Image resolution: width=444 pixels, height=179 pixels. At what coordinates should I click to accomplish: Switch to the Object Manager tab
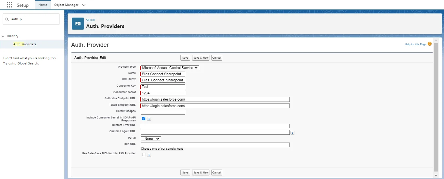[x=66, y=5]
